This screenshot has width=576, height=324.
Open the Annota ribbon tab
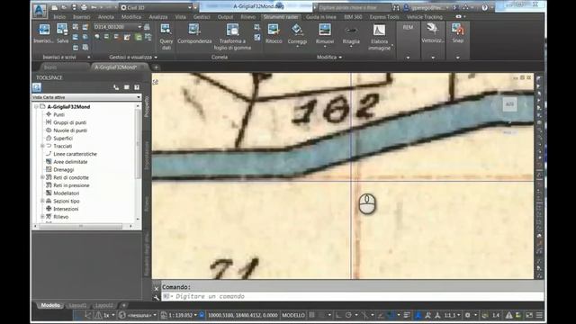106,17
